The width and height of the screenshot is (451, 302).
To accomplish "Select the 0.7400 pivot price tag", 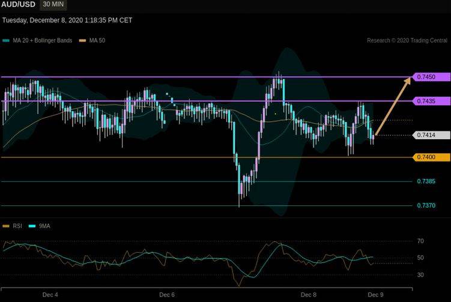I will (x=431, y=157).
